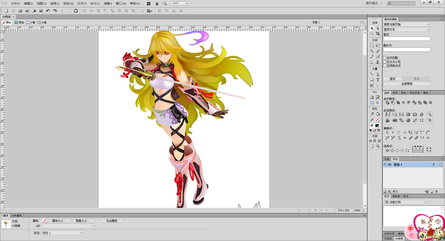The image size is (445, 241).
Task: Select the Brush tool
Action: 378,51
